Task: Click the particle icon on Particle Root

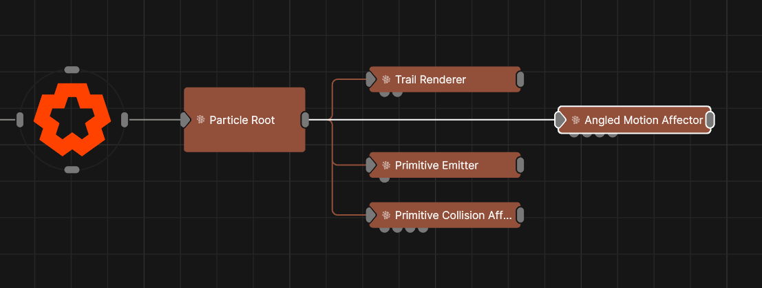Action: coord(200,120)
